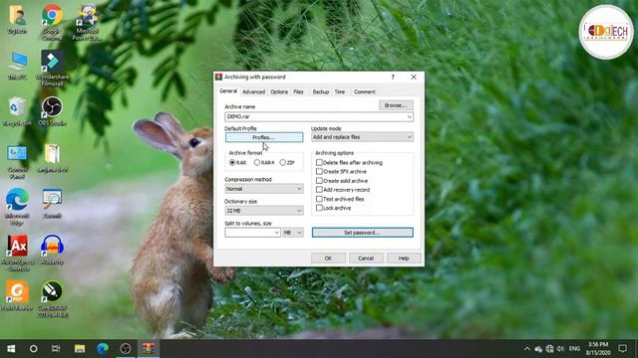Open the Foxit Reader desktop shortcut

[17, 295]
